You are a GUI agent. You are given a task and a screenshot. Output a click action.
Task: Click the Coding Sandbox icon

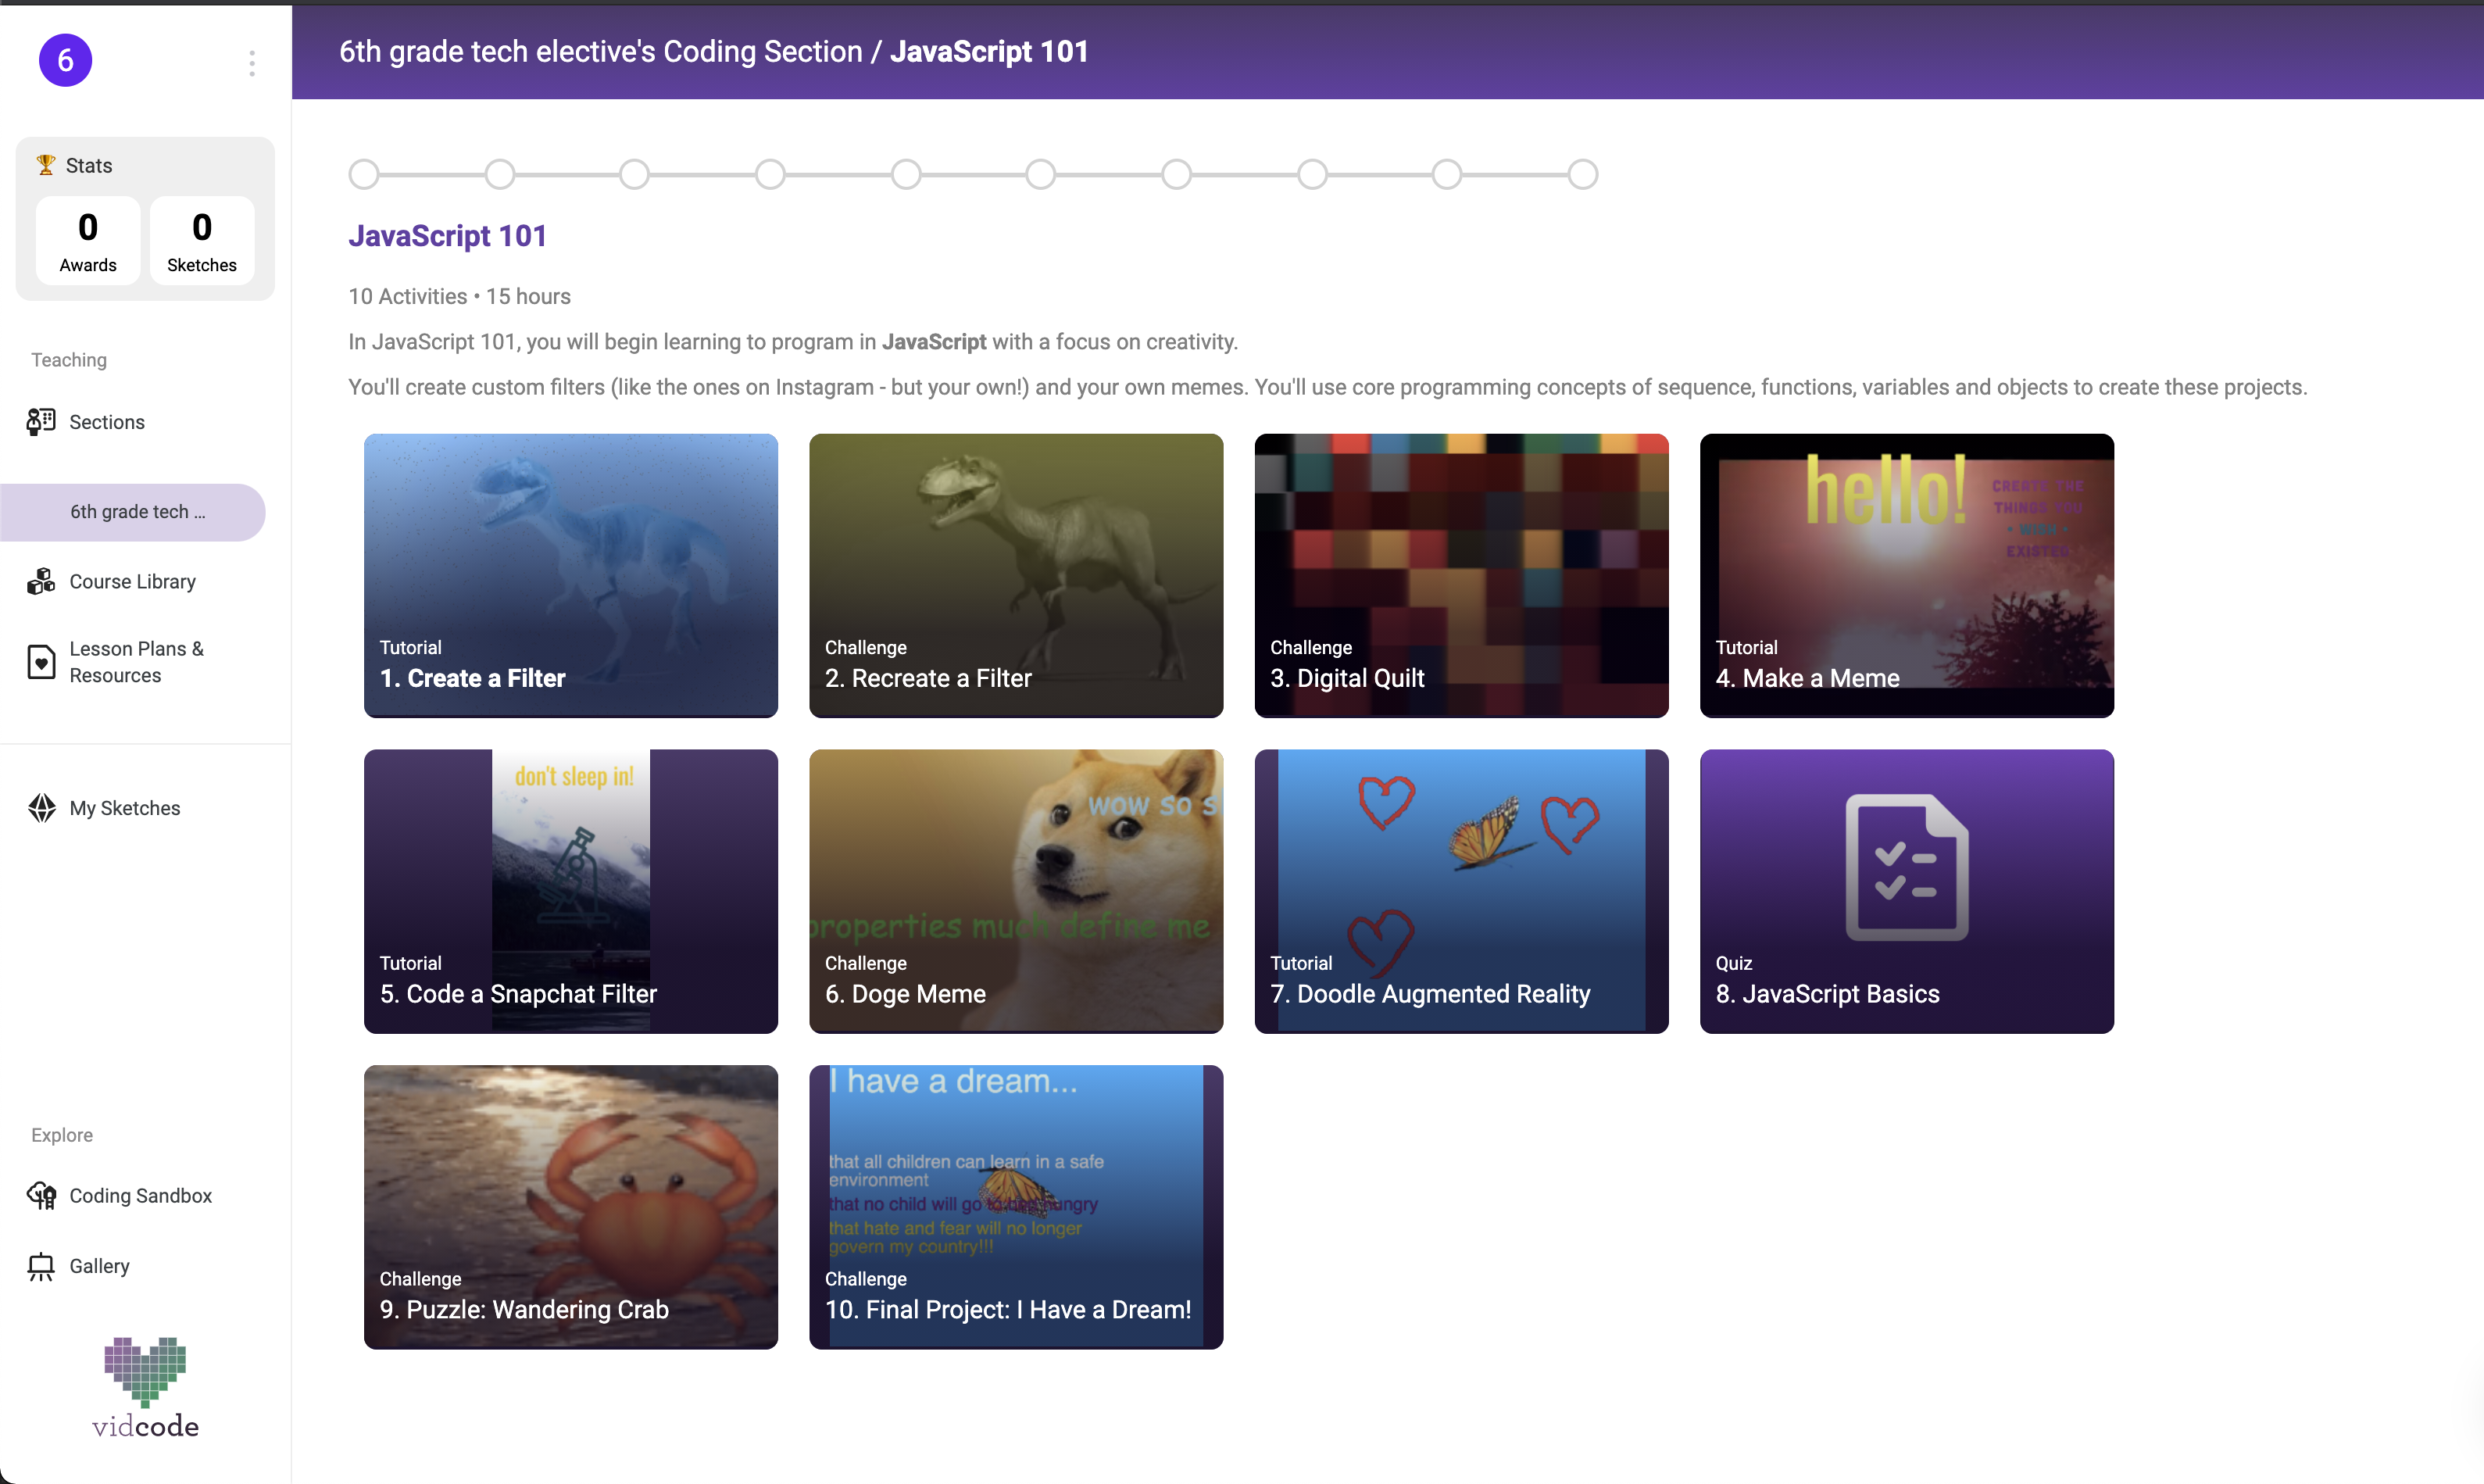coord(41,1196)
